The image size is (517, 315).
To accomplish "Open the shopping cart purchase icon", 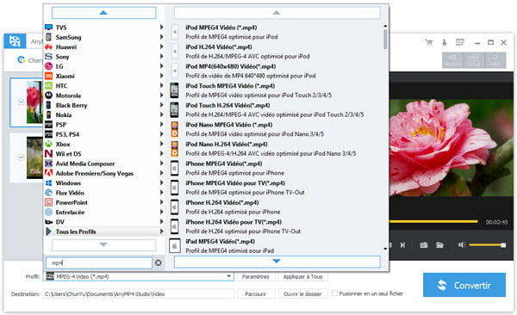I will point(428,42).
